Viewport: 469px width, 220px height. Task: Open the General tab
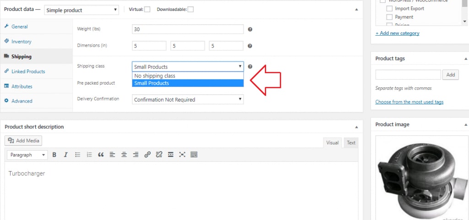[x=36, y=27]
